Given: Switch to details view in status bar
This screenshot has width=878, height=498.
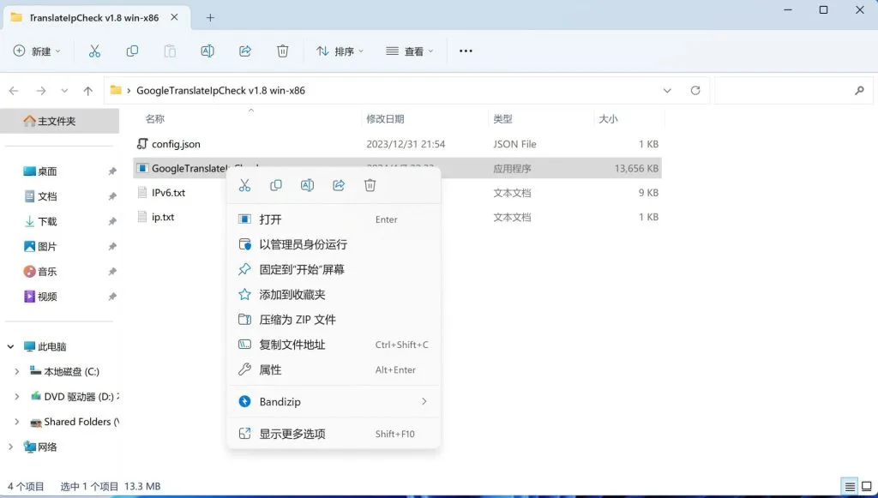Looking at the screenshot, I should (x=850, y=486).
